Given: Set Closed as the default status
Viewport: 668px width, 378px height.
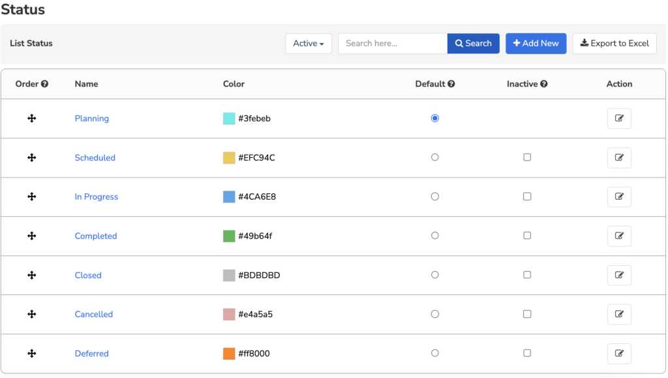Looking at the screenshot, I should tap(434, 275).
